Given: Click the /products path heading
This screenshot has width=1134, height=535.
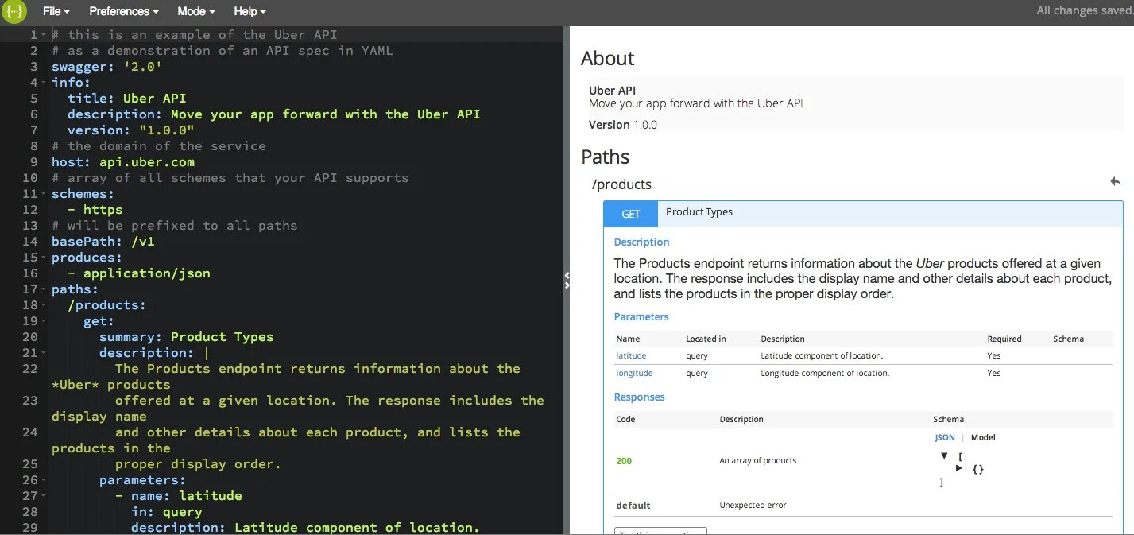Looking at the screenshot, I should [x=623, y=184].
